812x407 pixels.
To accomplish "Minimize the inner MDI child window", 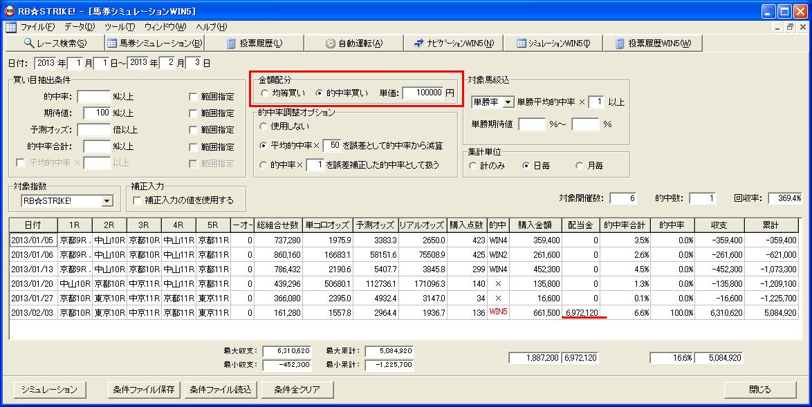I will (x=778, y=27).
